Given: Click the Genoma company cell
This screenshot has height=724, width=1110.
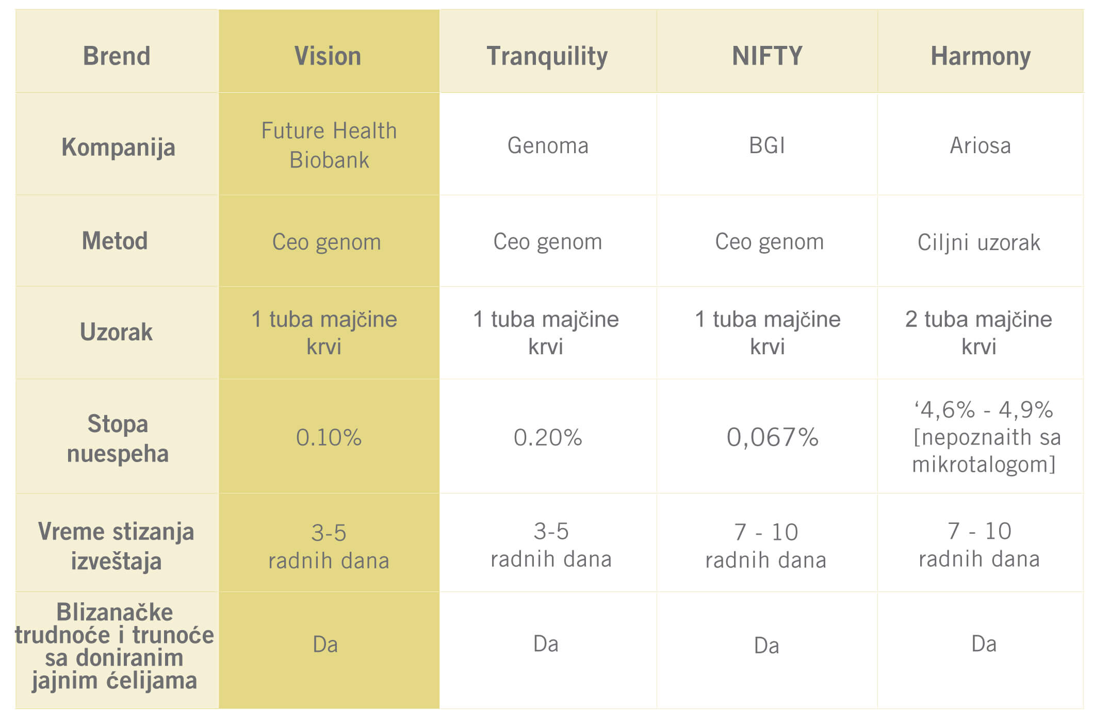Looking at the screenshot, I should [548, 145].
